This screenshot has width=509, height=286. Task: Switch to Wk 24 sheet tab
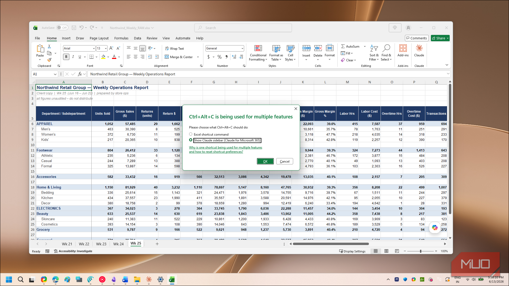pyautogui.click(x=118, y=244)
